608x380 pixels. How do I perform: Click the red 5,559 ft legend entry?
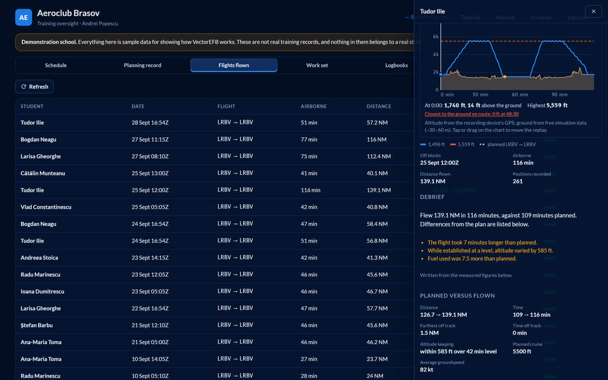click(462, 144)
